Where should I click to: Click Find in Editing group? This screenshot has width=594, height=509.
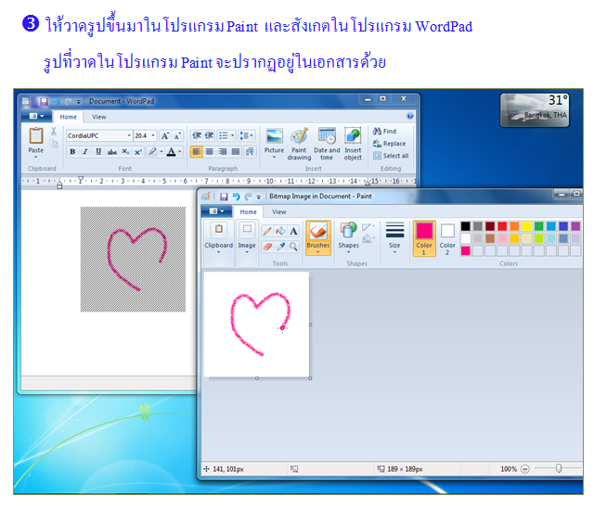[x=384, y=132]
